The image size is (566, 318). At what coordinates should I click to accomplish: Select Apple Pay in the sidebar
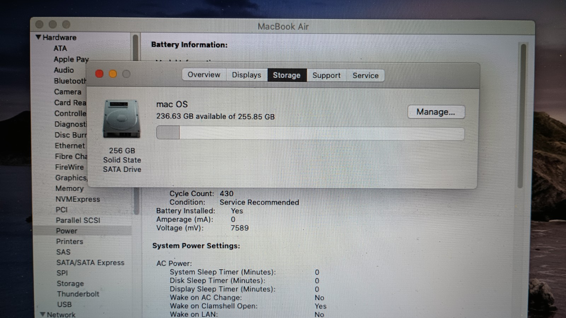point(71,59)
